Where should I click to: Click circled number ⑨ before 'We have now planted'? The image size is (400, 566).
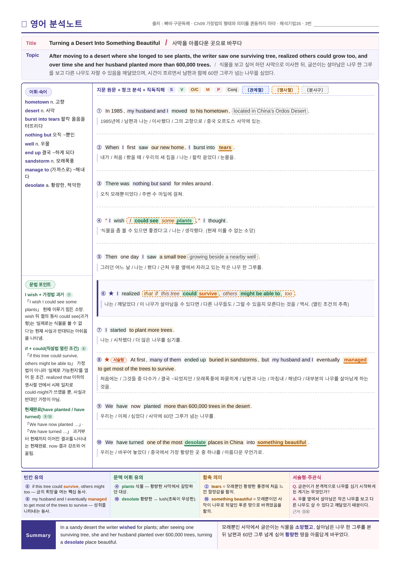(99, 406)
